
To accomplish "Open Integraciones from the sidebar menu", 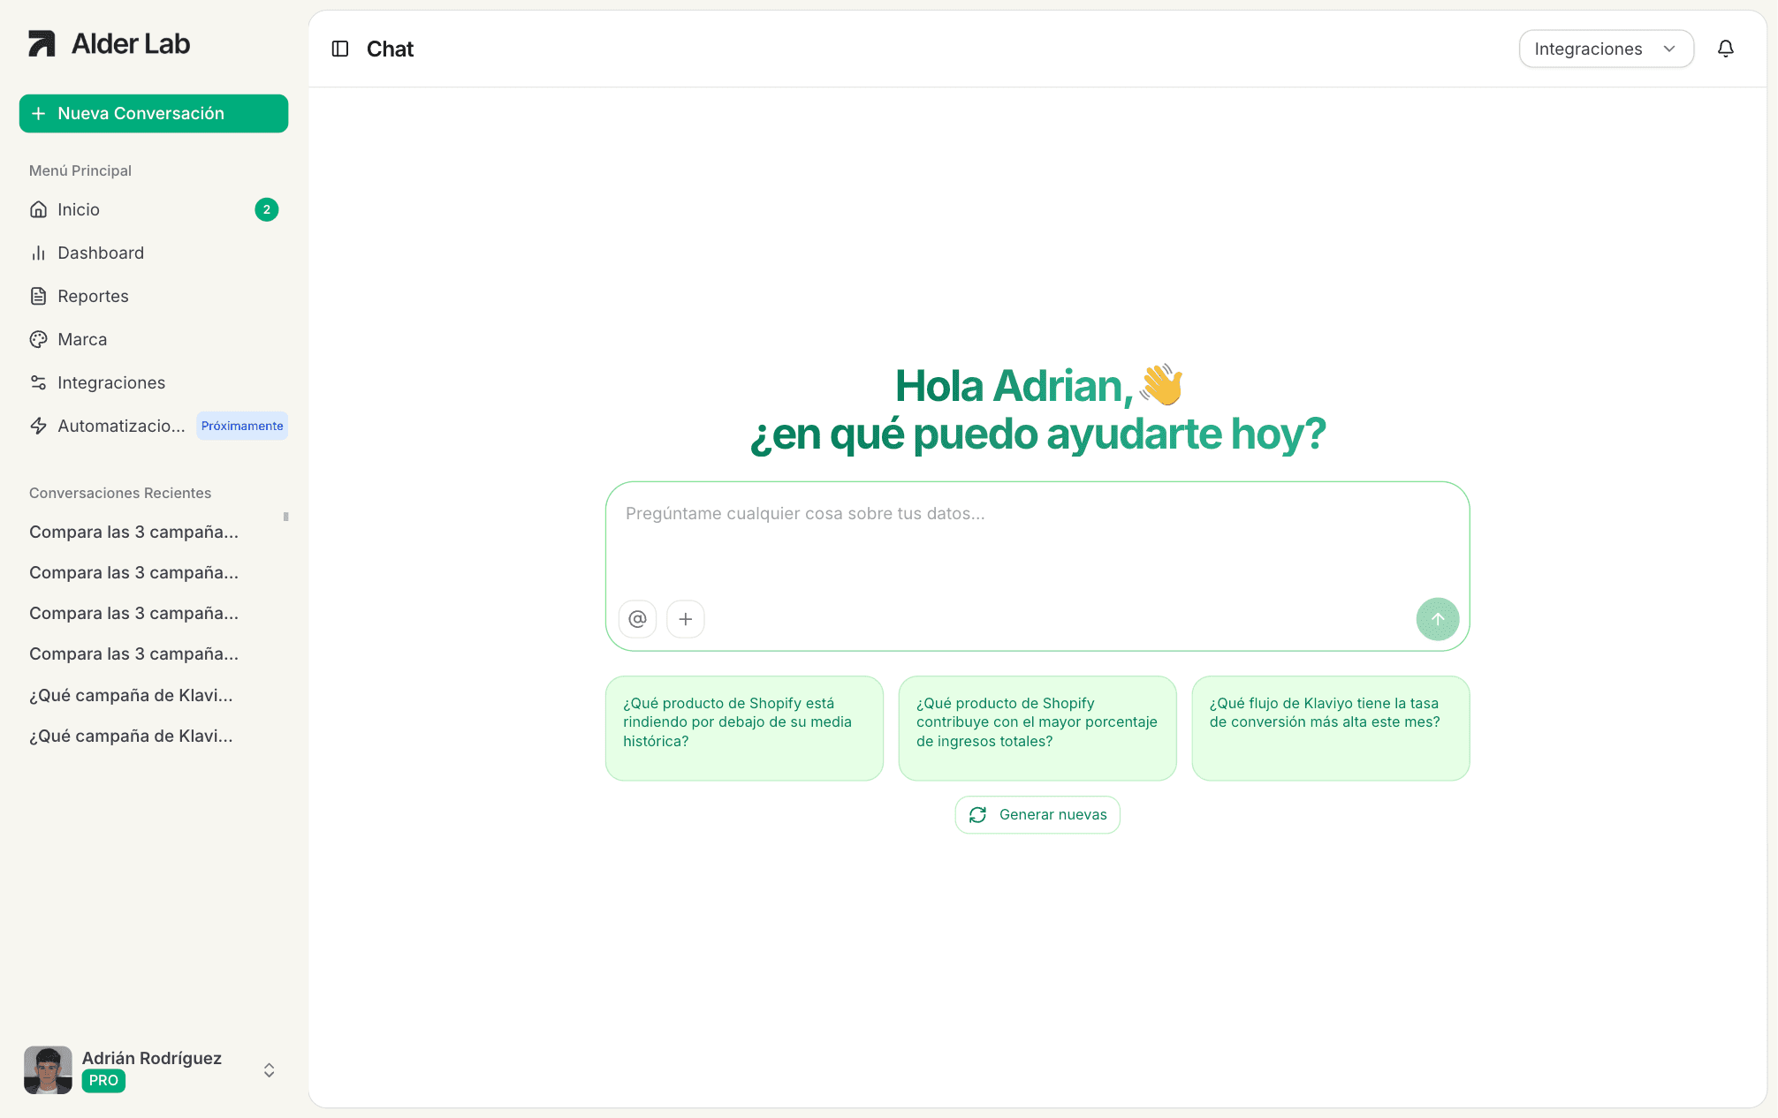I will tap(111, 382).
